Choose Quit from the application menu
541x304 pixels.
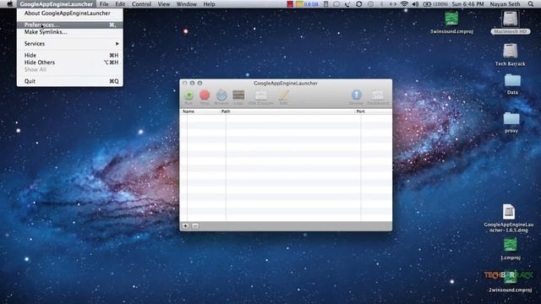(69, 81)
